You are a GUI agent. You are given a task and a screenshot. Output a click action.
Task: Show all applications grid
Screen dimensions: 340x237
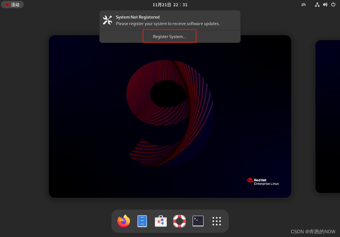click(217, 221)
